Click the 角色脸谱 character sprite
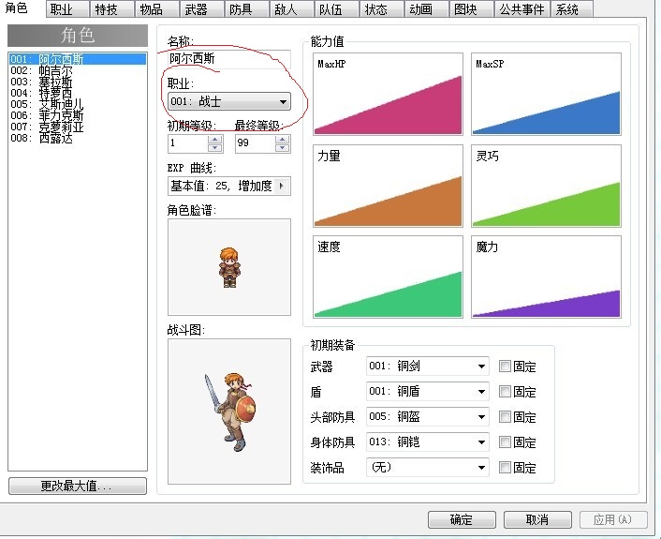661x539 pixels. click(x=228, y=267)
